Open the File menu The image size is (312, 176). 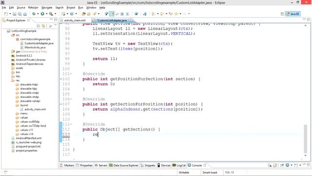pos(4,8)
